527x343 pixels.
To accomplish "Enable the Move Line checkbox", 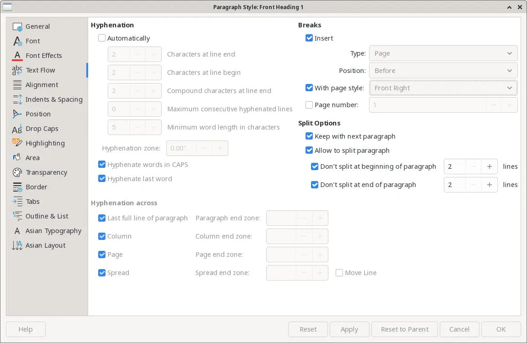I will pyautogui.click(x=339, y=272).
